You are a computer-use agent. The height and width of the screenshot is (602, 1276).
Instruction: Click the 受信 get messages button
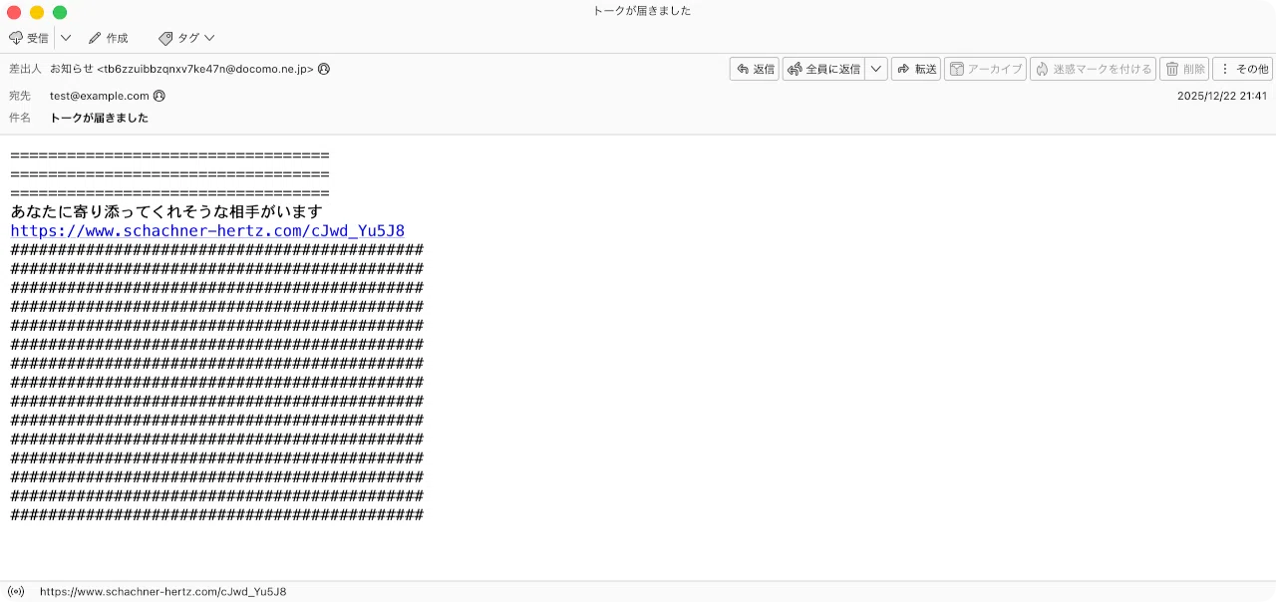[29, 38]
